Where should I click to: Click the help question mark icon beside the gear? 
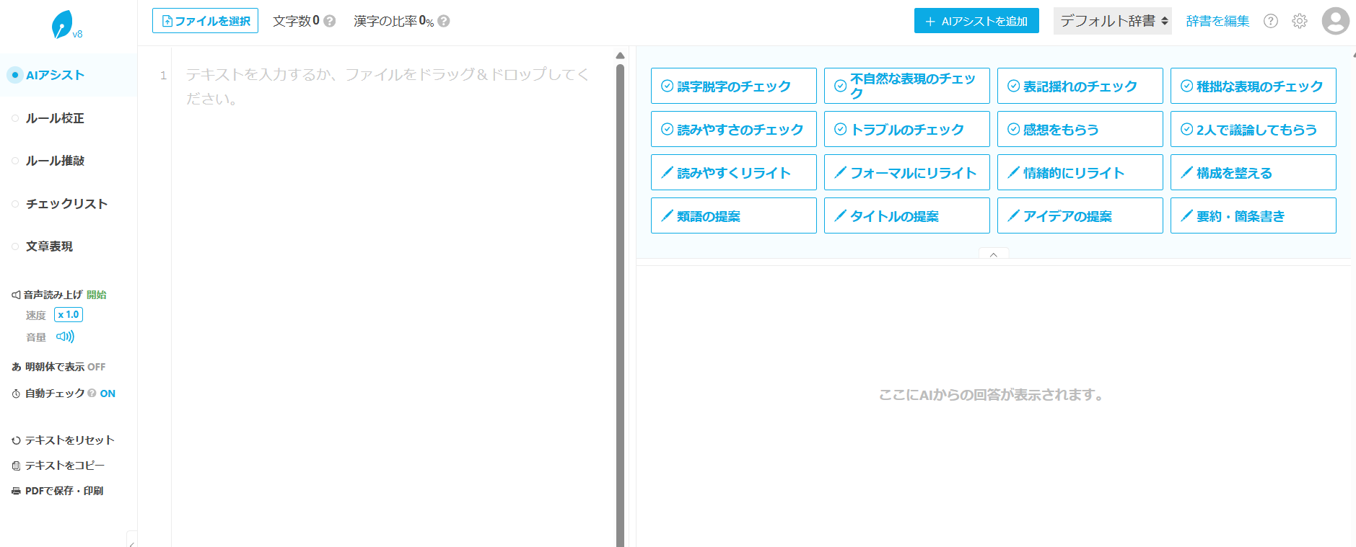(x=1270, y=21)
